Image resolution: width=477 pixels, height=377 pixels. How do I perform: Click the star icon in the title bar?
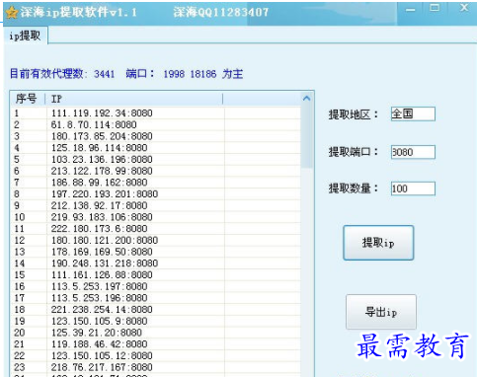click(12, 13)
